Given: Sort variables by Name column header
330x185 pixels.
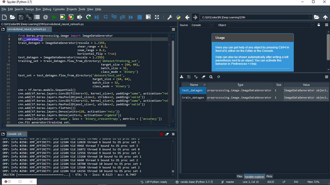Looking at the screenshot, I should (x=194, y=85).
